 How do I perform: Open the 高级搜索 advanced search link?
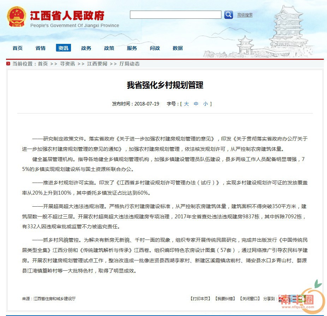tap(245, 15)
